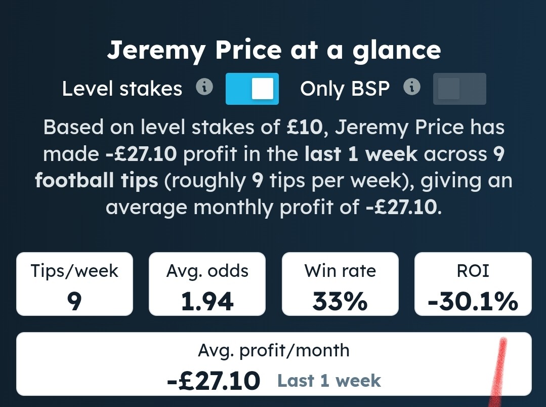Select the Avg. odds stat card
Screen dimensions: 546x407
point(207,284)
